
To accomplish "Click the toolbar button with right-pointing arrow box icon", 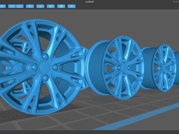I will (20, 6).
